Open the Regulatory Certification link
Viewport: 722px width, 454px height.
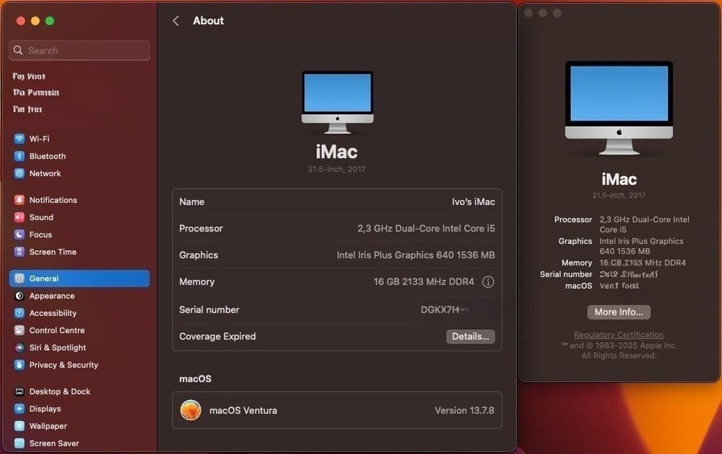pos(619,335)
